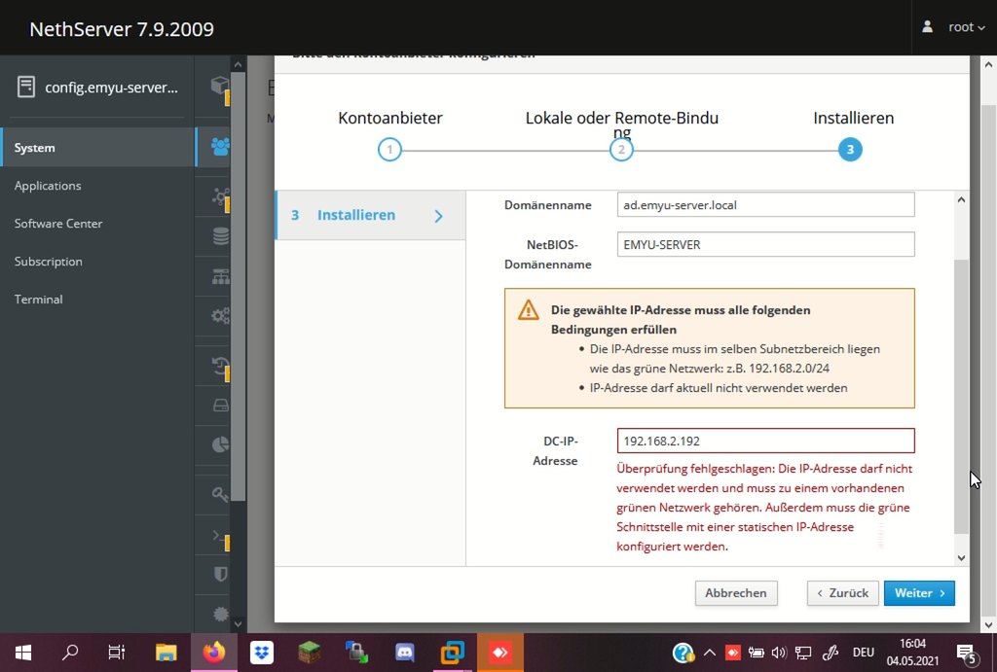
Task: Open Windows taskbar search
Action: (70, 653)
